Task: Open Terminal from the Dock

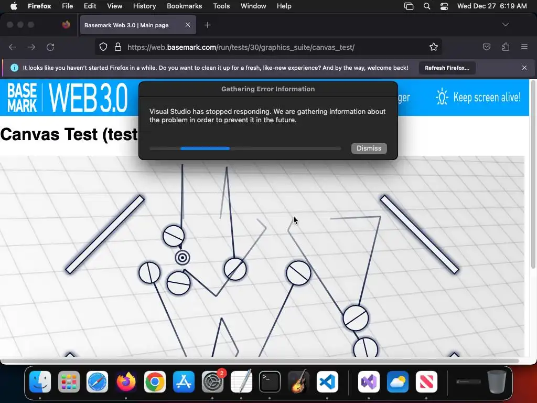Action: pos(270,382)
